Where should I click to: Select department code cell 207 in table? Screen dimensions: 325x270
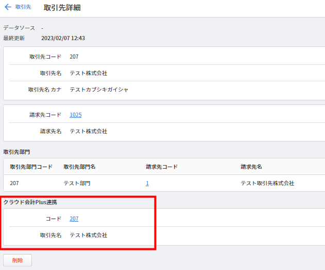click(x=14, y=183)
